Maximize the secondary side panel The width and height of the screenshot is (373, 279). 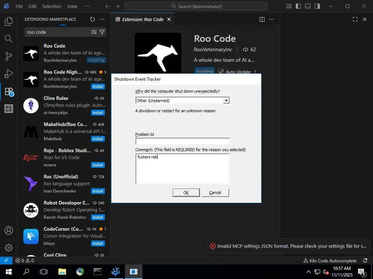[x=355, y=19]
